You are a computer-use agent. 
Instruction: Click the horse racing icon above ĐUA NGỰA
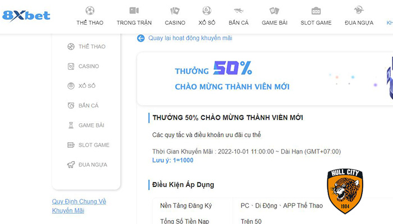click(x=359, y=10)
